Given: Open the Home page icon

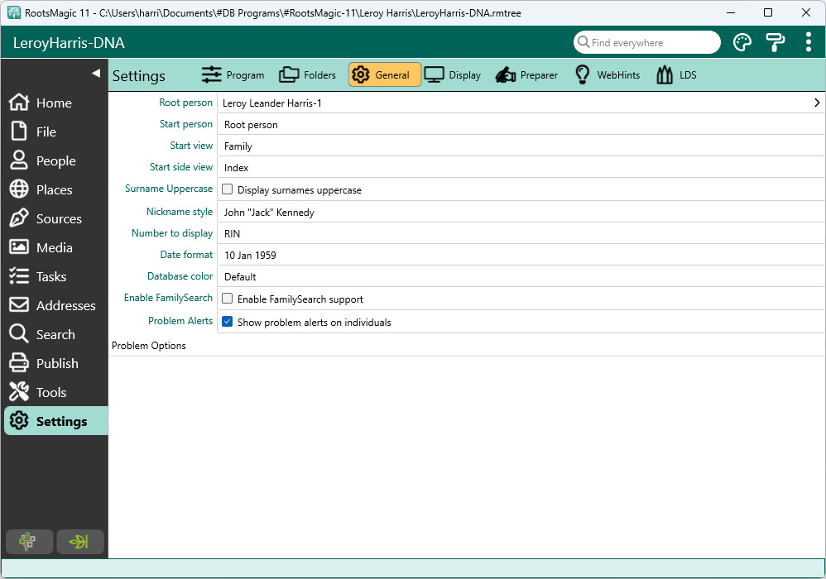Looking at the screenshot, I should (x=19, y=103).
